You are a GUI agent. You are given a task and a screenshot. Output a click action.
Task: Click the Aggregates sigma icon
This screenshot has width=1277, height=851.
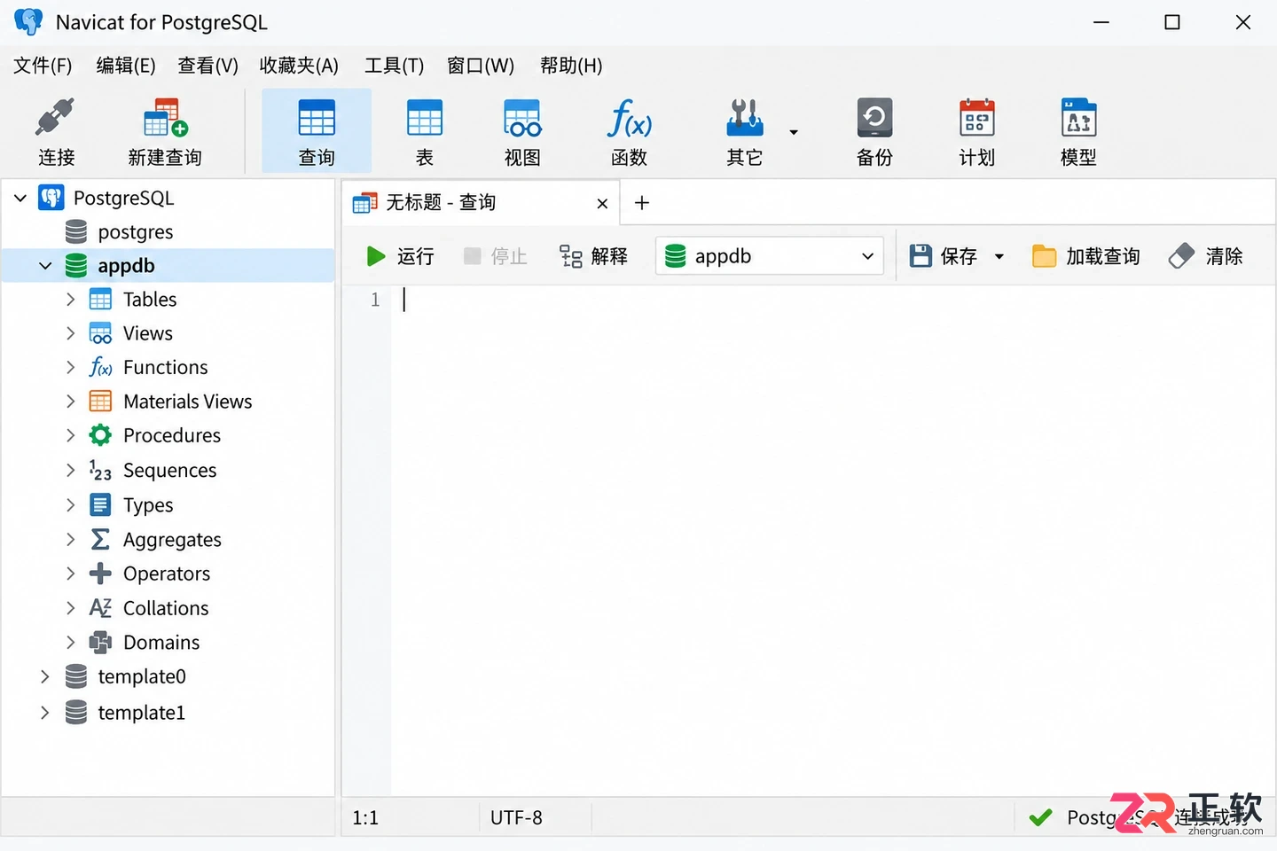(100, 539)
